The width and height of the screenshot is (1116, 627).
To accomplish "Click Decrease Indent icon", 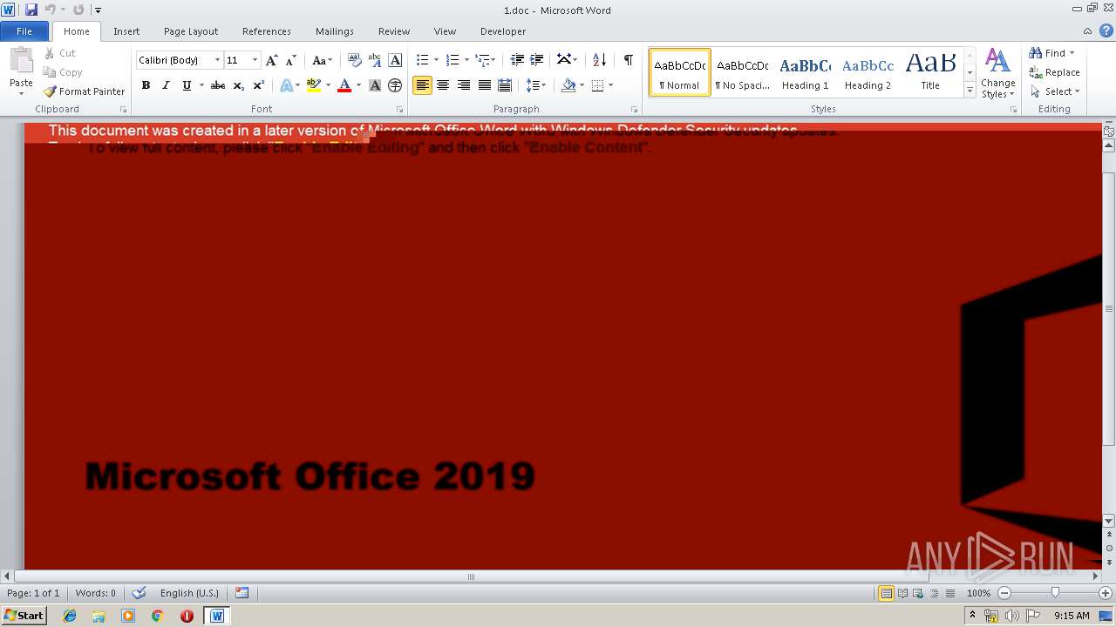I will pyautogui.click(x=517, y=60).
